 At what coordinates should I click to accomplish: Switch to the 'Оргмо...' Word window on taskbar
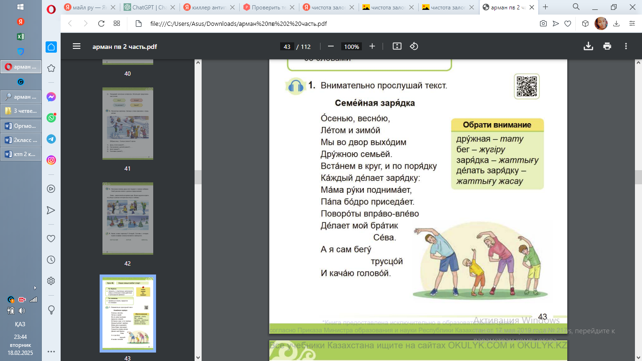(x=21, y=126)
